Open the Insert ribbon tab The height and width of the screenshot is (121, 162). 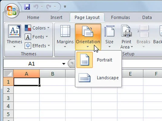56,18
